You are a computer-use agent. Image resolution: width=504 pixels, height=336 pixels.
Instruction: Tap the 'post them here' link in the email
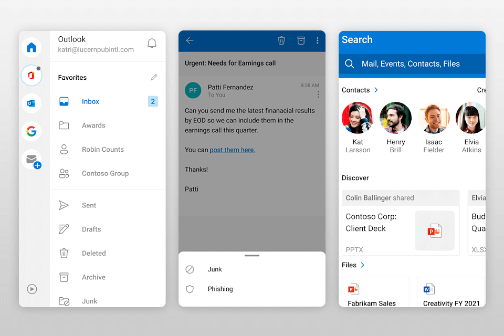click(x=232, y=150)
